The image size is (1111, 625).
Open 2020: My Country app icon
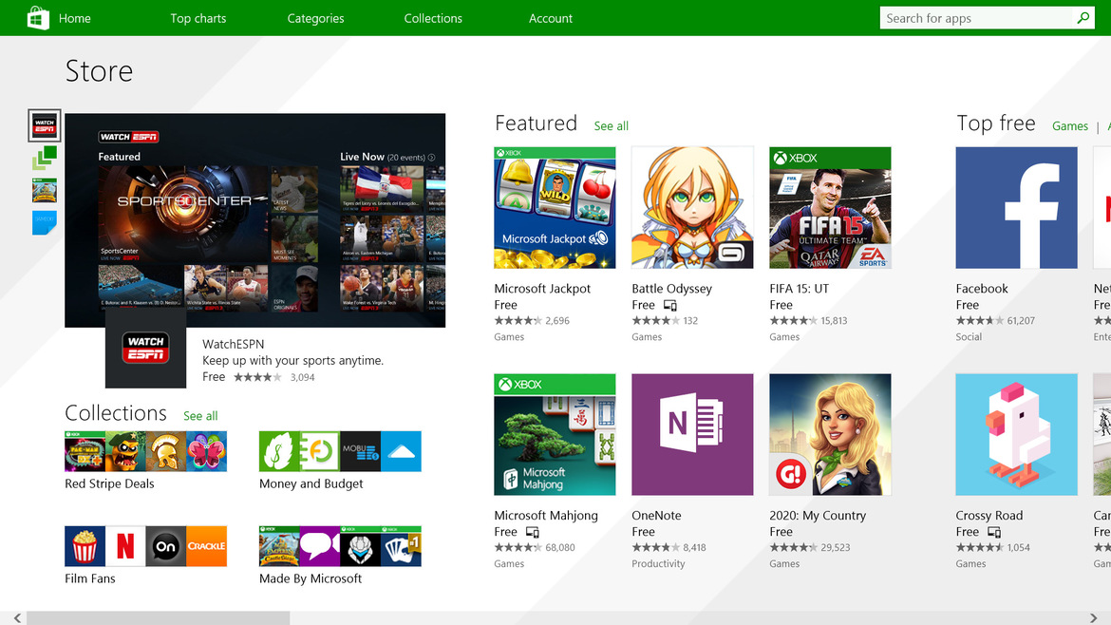pyautogui.click(x=831, y=434)
